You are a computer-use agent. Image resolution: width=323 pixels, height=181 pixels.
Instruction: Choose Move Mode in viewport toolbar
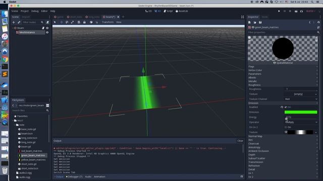(62, 22)
